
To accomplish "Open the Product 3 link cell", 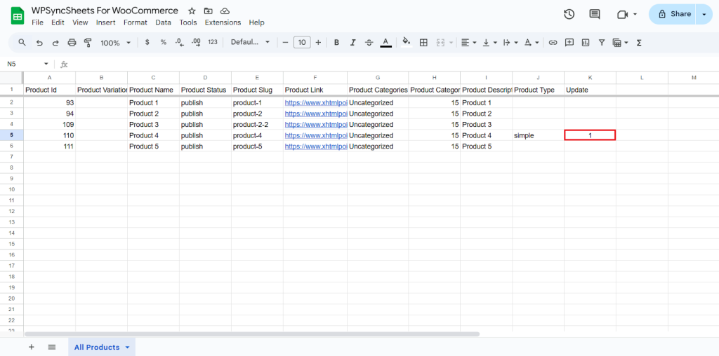I will pyautogui.click(x=315, y=125).
